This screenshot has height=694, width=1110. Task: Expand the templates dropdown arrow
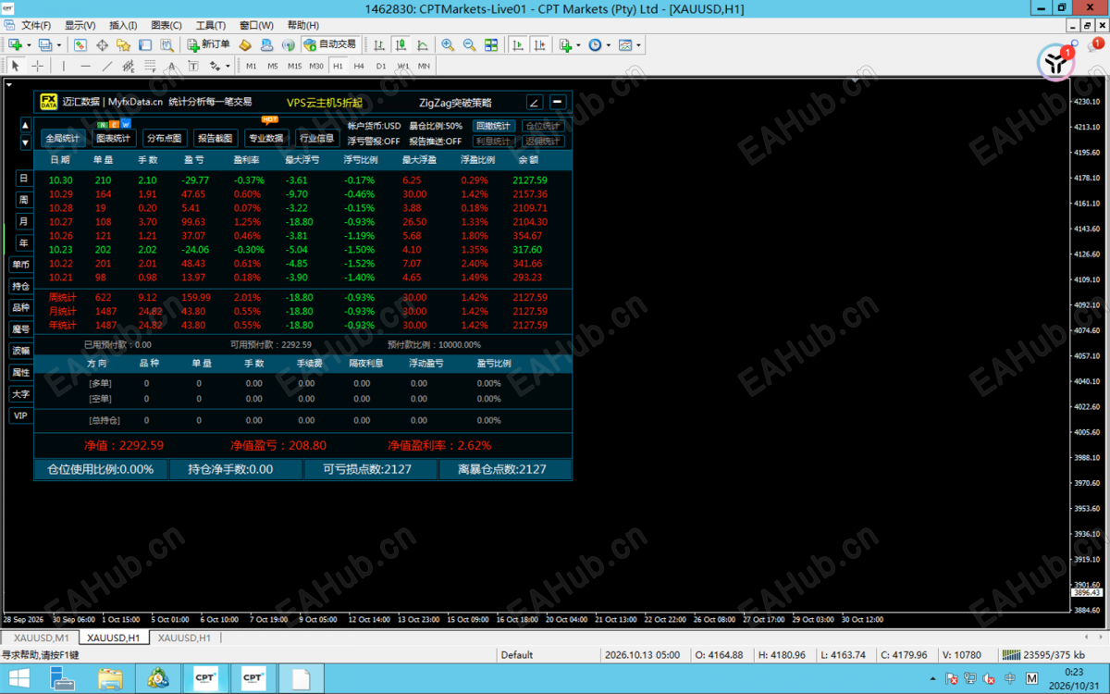pos(638,44)
